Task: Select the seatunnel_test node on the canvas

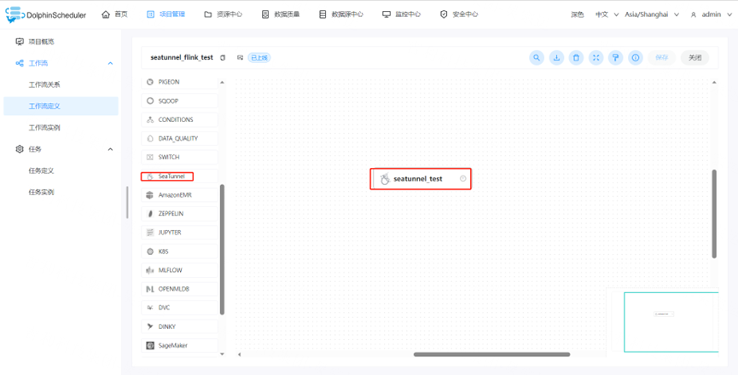Action: click(421, 179)
